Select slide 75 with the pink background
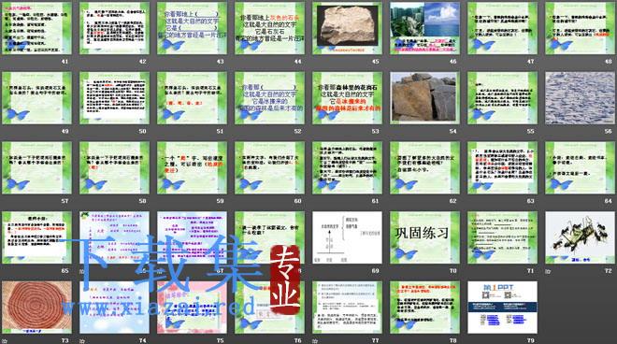This screenshot has height=344, width=617. (192, 307)
